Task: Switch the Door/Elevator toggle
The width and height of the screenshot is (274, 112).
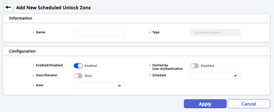Action: [x=78, y=76]
